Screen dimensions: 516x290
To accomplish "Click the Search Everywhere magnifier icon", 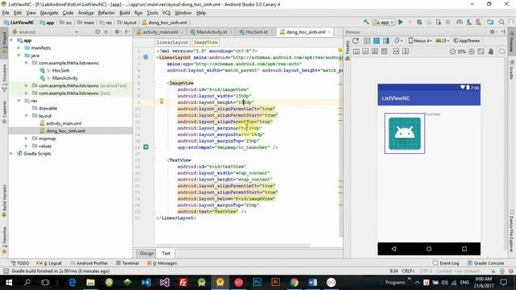I will [x=501, y=22].
